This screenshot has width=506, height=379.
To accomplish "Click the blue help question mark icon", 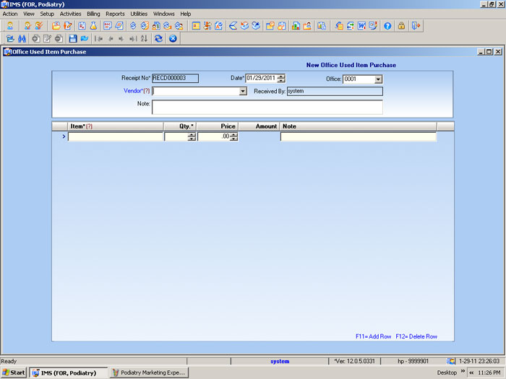I will (387, 26).
